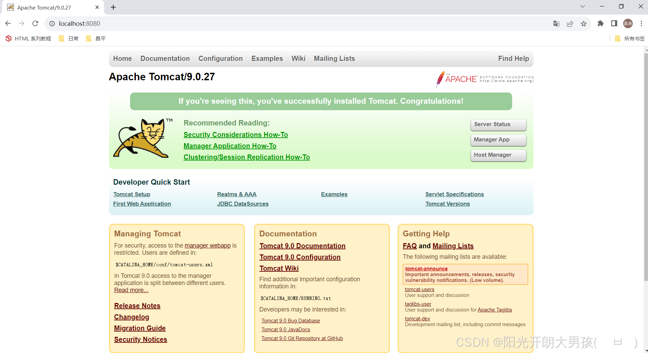Viewport: 648px width, 353px height.
Task: Open Tomcat 9.0 Bug Database link
Action: point(290,321)
